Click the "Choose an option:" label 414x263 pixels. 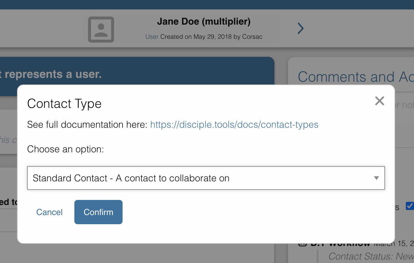point(66,149)
